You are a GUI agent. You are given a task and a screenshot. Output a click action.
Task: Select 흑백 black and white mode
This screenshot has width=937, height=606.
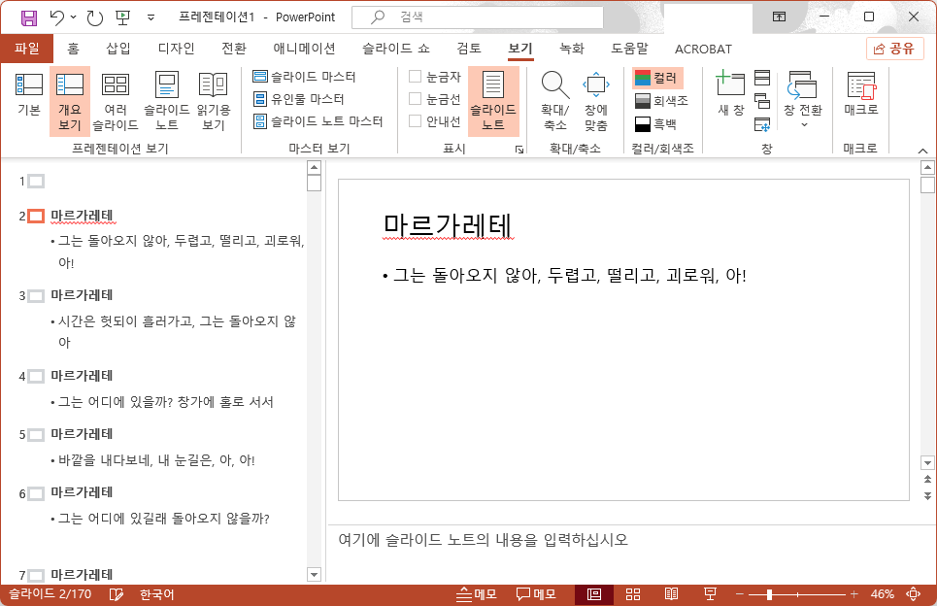(655, 124)
